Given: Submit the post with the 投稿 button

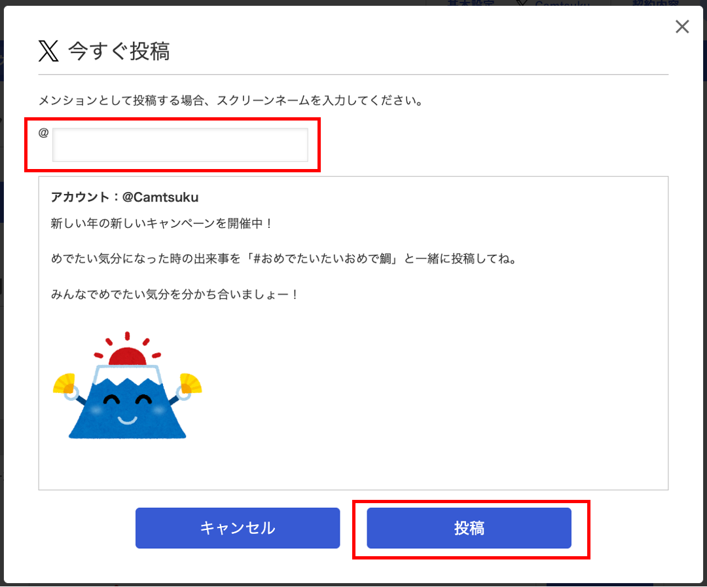Looking at the screenshot, I should click(469, 528).
